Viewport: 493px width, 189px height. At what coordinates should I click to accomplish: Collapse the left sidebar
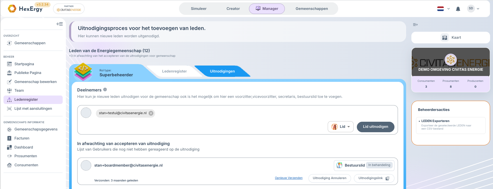click(x=59, y=24)
